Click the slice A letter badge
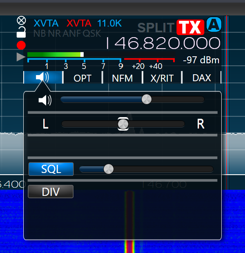This screenshot has height=253, width=245. pos(214,24)
